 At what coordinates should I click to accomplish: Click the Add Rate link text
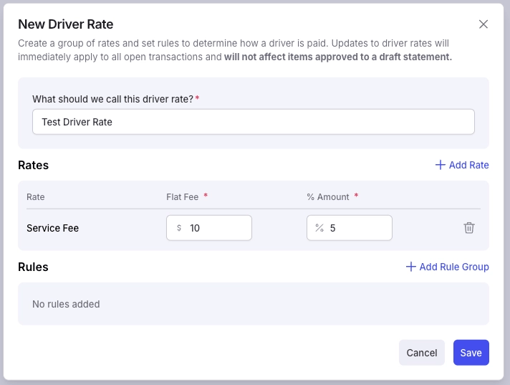[468, 165]
